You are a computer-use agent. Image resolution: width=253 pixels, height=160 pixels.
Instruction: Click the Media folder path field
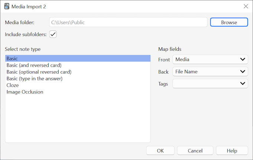128,22
